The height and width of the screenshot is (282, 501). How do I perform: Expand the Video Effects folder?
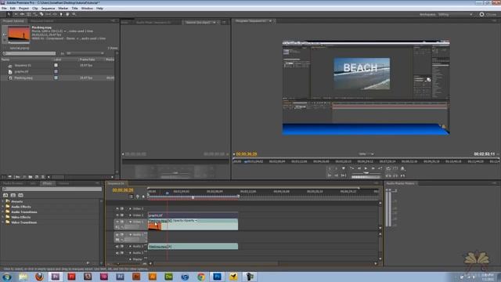(x=3, y=217)
